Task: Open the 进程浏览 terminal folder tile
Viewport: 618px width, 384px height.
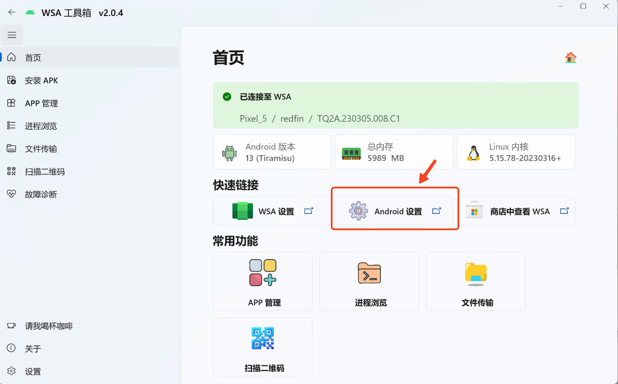Action: [x=369, y=281]
